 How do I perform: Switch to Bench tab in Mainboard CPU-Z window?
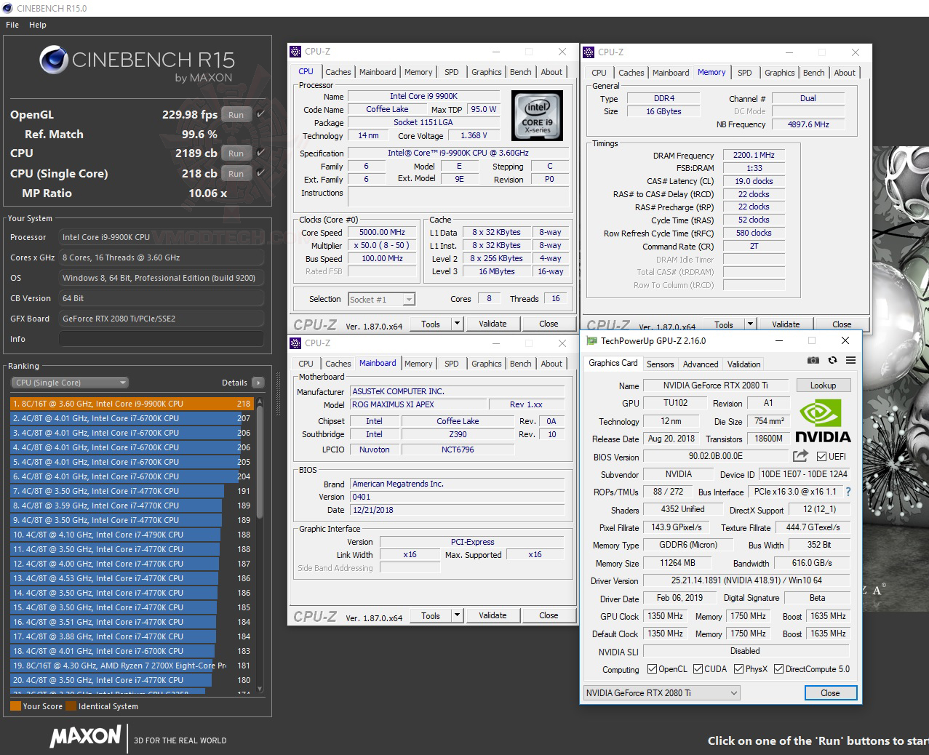[521, 364]
